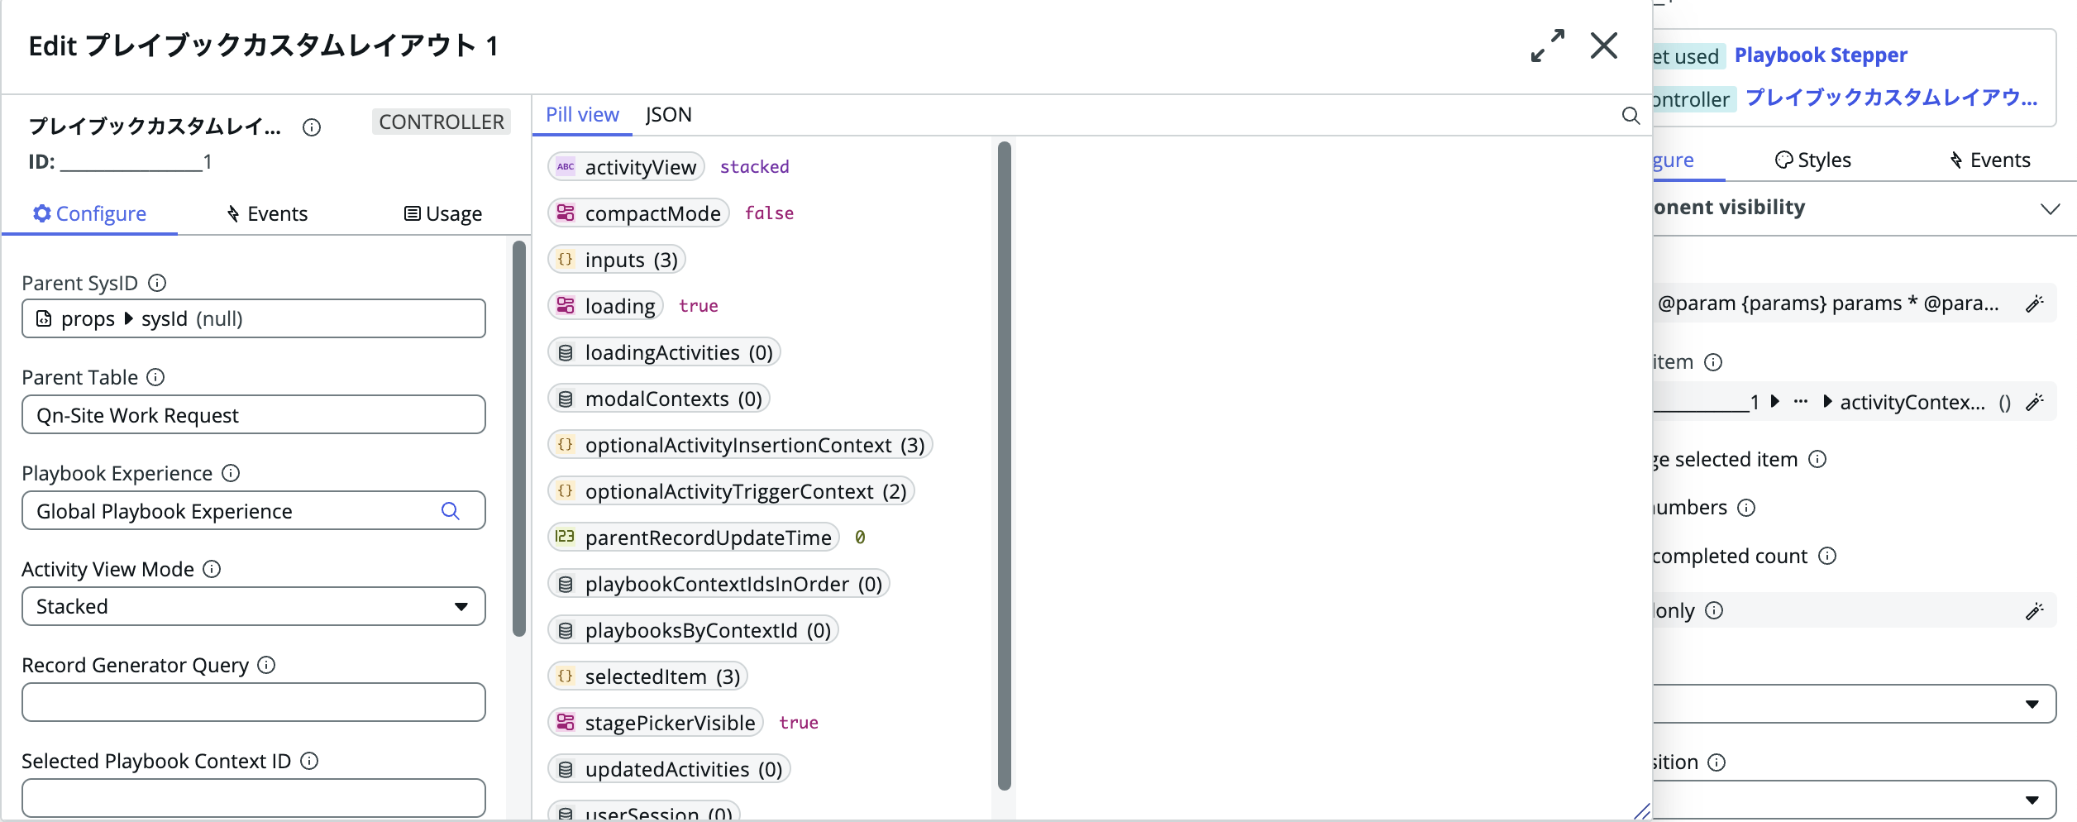This screenshot has width=2077, height=822.
Task: Search icon in Playbook Experience field
Action: pyautogui.click(x=450, y=511)
